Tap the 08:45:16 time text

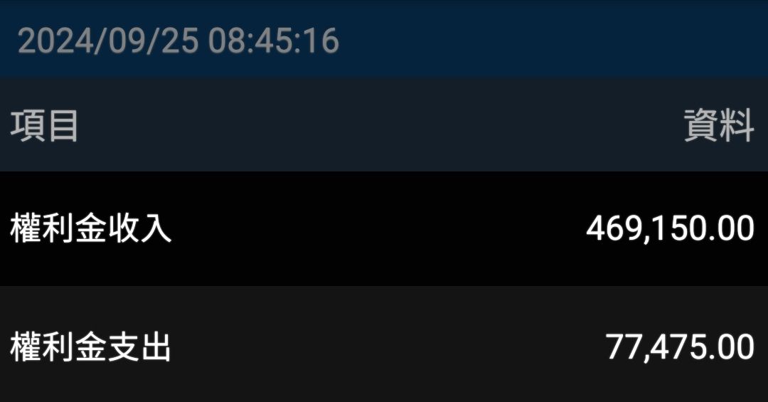(274, 40)
